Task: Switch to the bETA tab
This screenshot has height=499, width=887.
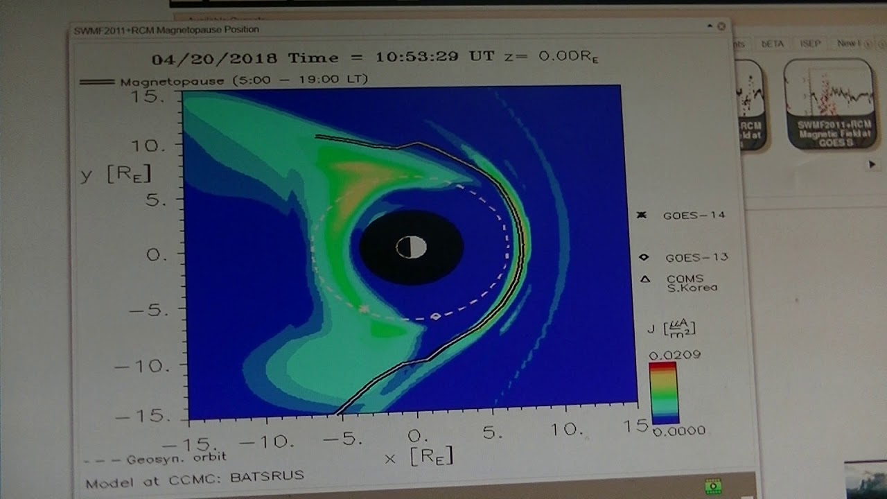Action: 772,44
